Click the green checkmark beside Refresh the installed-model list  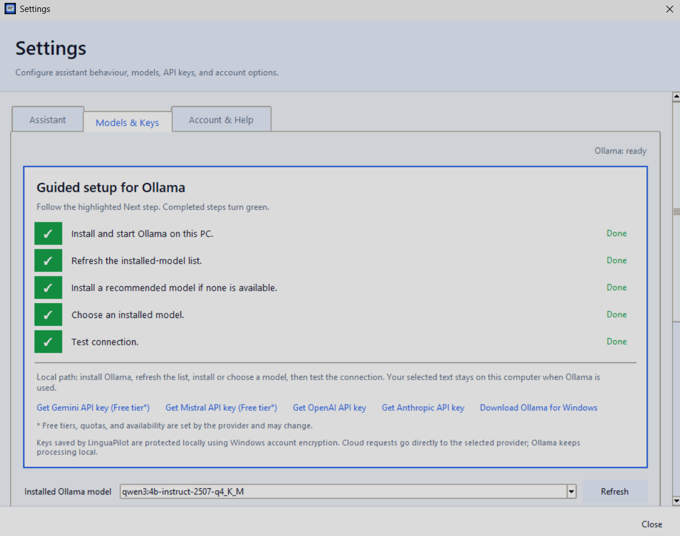[x=48, y=261]
